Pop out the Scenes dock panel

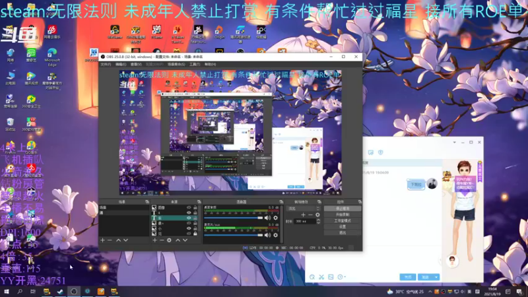pos(147,202)
